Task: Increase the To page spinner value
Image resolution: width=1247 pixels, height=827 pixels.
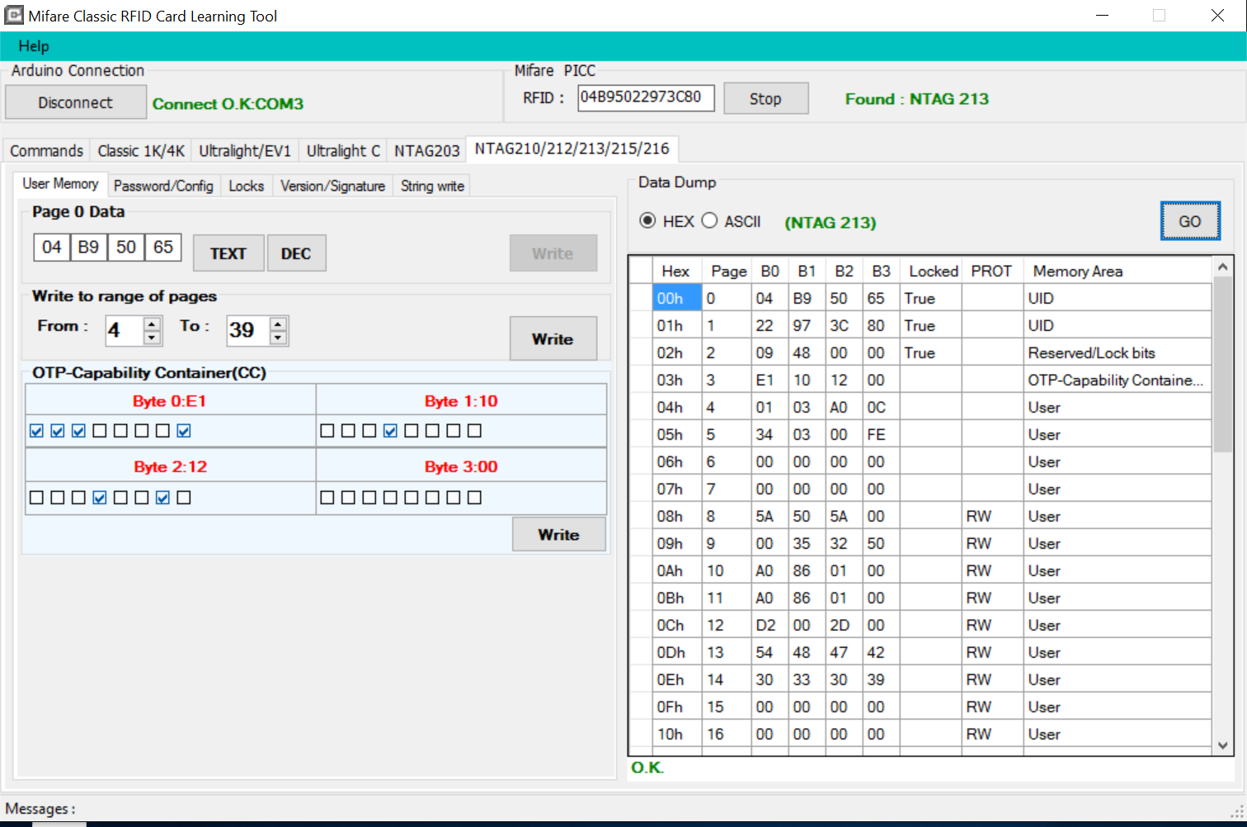Action: tap(279, 324)
